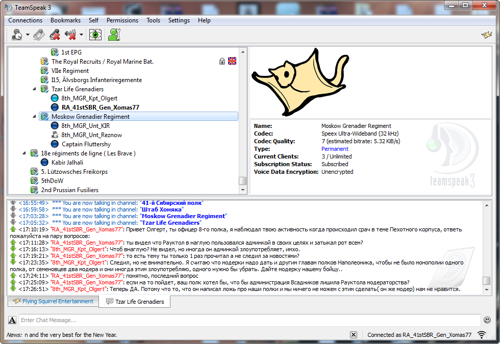The width and height of the screenshot is (500, 344).
Task: Click the status icon of 8th_MGR_Kpt_Olgert
Action: point(55,98)
